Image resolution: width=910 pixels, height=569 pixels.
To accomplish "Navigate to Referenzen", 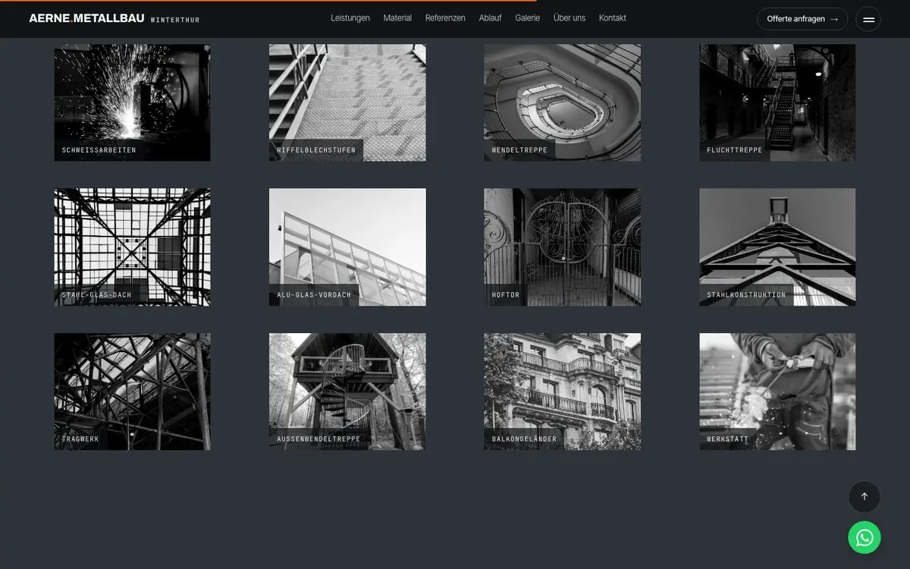I will pos(445,18).
